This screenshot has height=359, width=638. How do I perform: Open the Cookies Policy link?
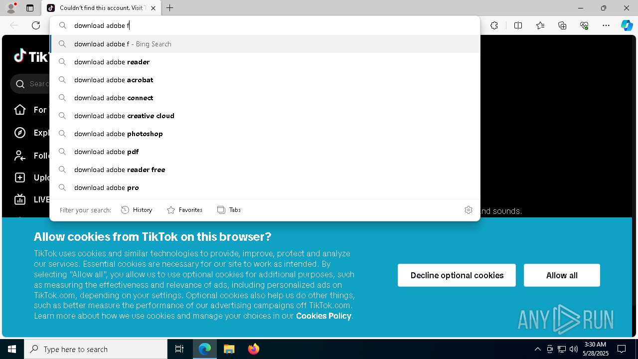323,316
